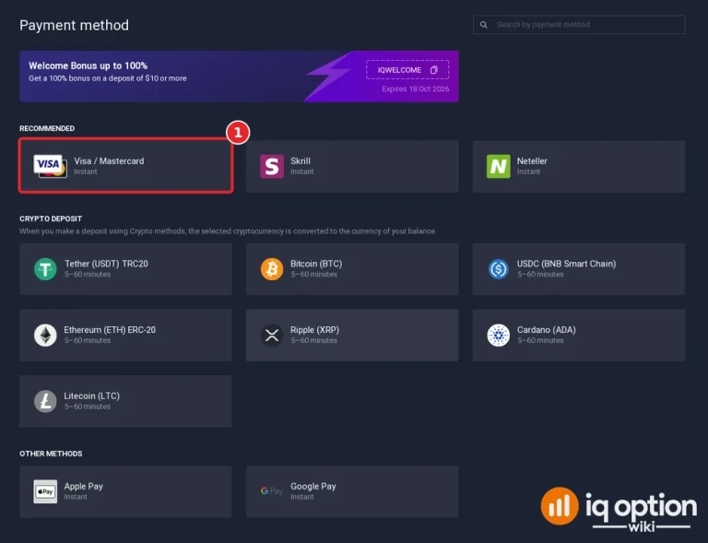Click the Welcome Bonus up to 100% heading

88,65
